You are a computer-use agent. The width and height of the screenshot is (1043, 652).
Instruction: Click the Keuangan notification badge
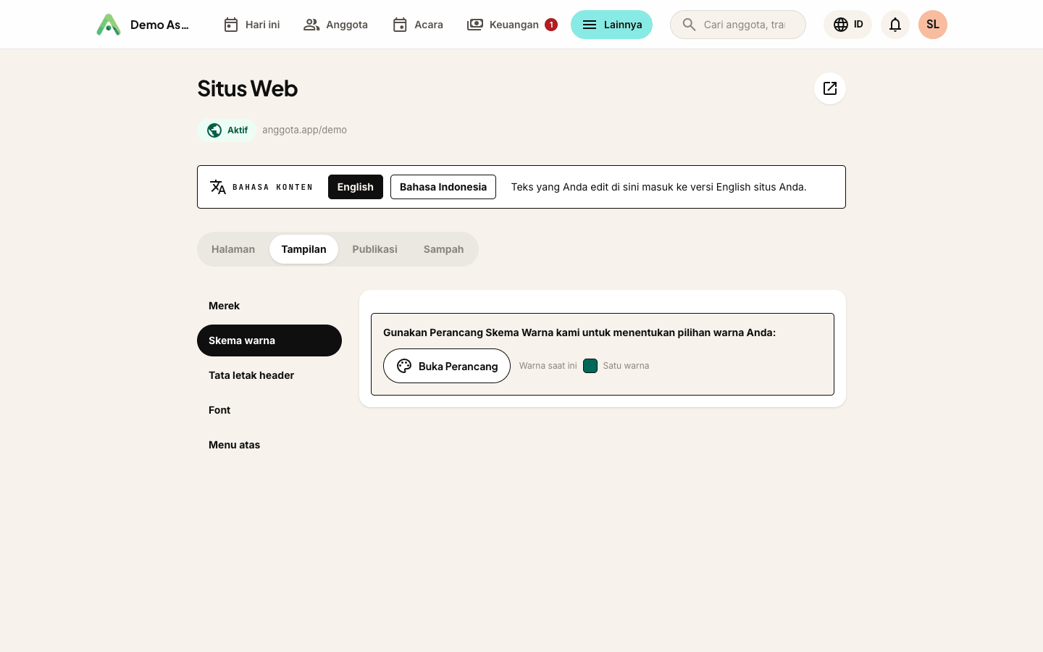click(x=551, y=25)
